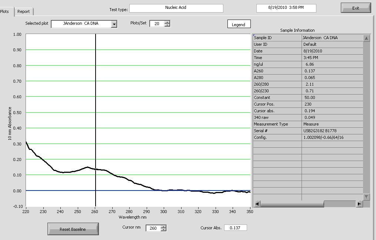Decrease Plots/Set value with down arrow
376x240 pixels.
[x=167, y=25]
